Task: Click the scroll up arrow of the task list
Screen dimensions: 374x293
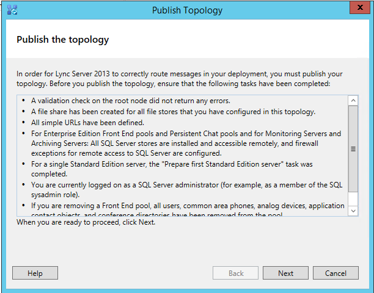Action: pyautogui.click(x=353, y=101)
